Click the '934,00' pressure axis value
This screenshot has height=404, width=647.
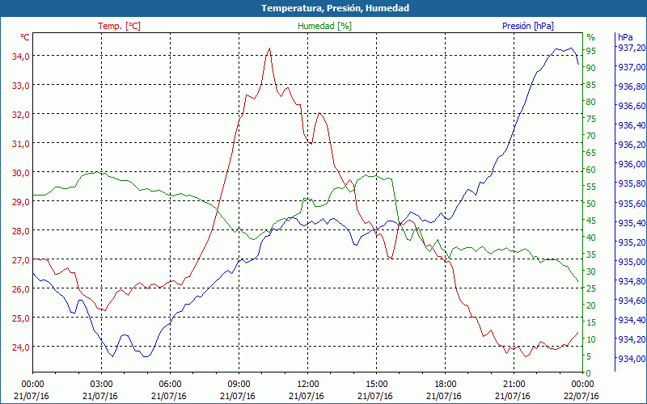tap(632, 359)
